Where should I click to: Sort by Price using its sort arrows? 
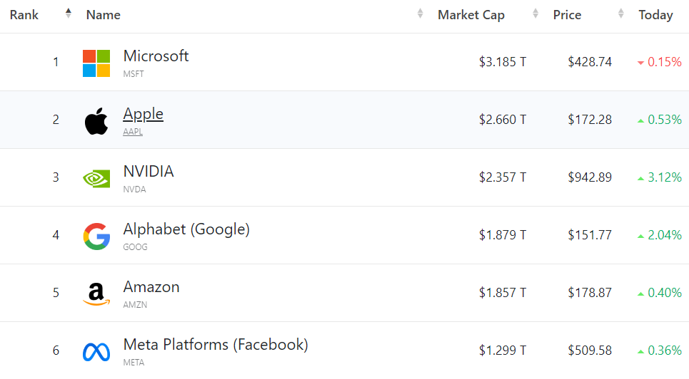point(621,14)
